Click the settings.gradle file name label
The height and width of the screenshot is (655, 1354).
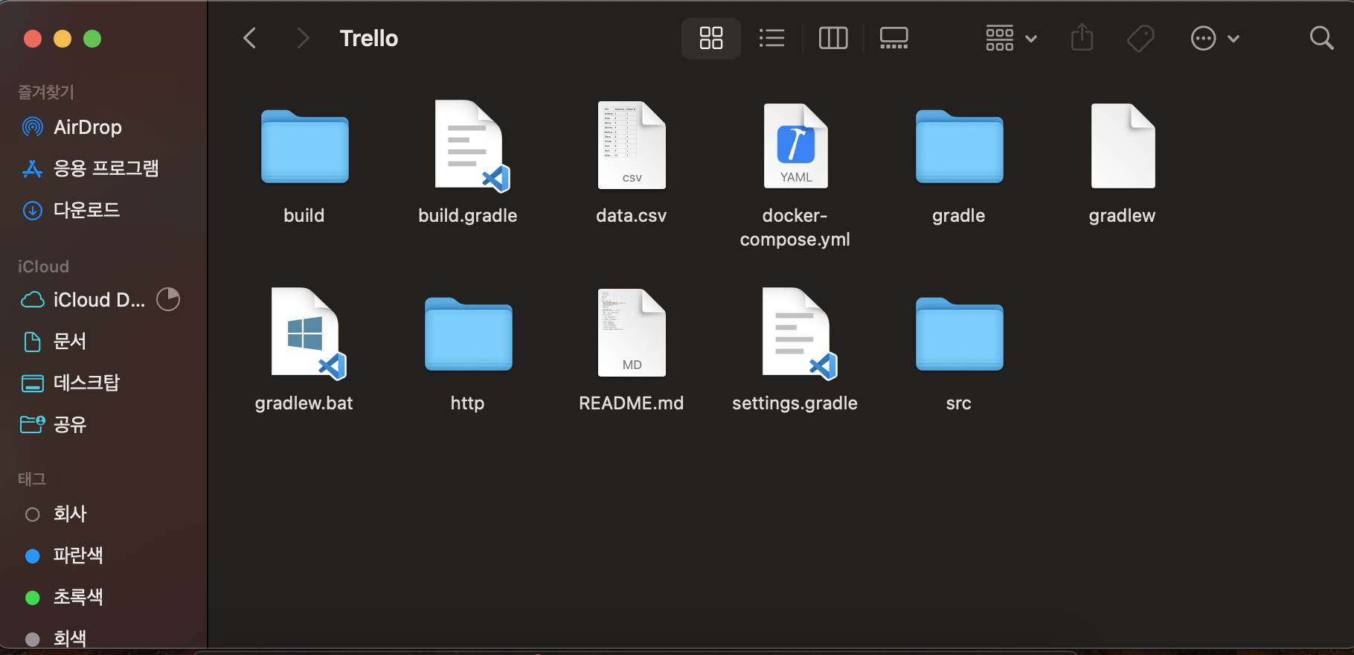(795, 403)
